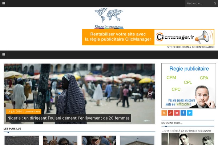
Task: Go to previous slide arrow
Action: pyautogui.click(x=7, y=94)
